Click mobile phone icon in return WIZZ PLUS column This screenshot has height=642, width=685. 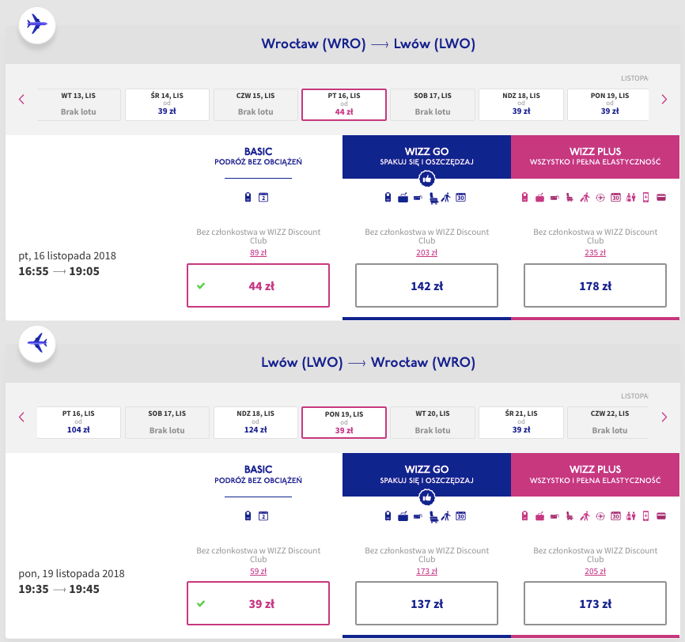coord(645,515)
